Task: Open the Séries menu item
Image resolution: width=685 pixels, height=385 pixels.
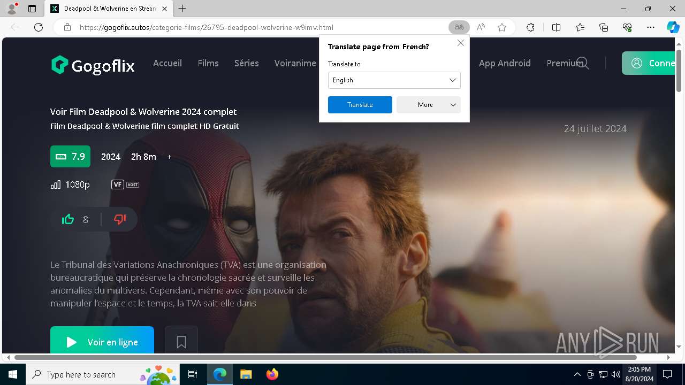Action: coord(247,63)
